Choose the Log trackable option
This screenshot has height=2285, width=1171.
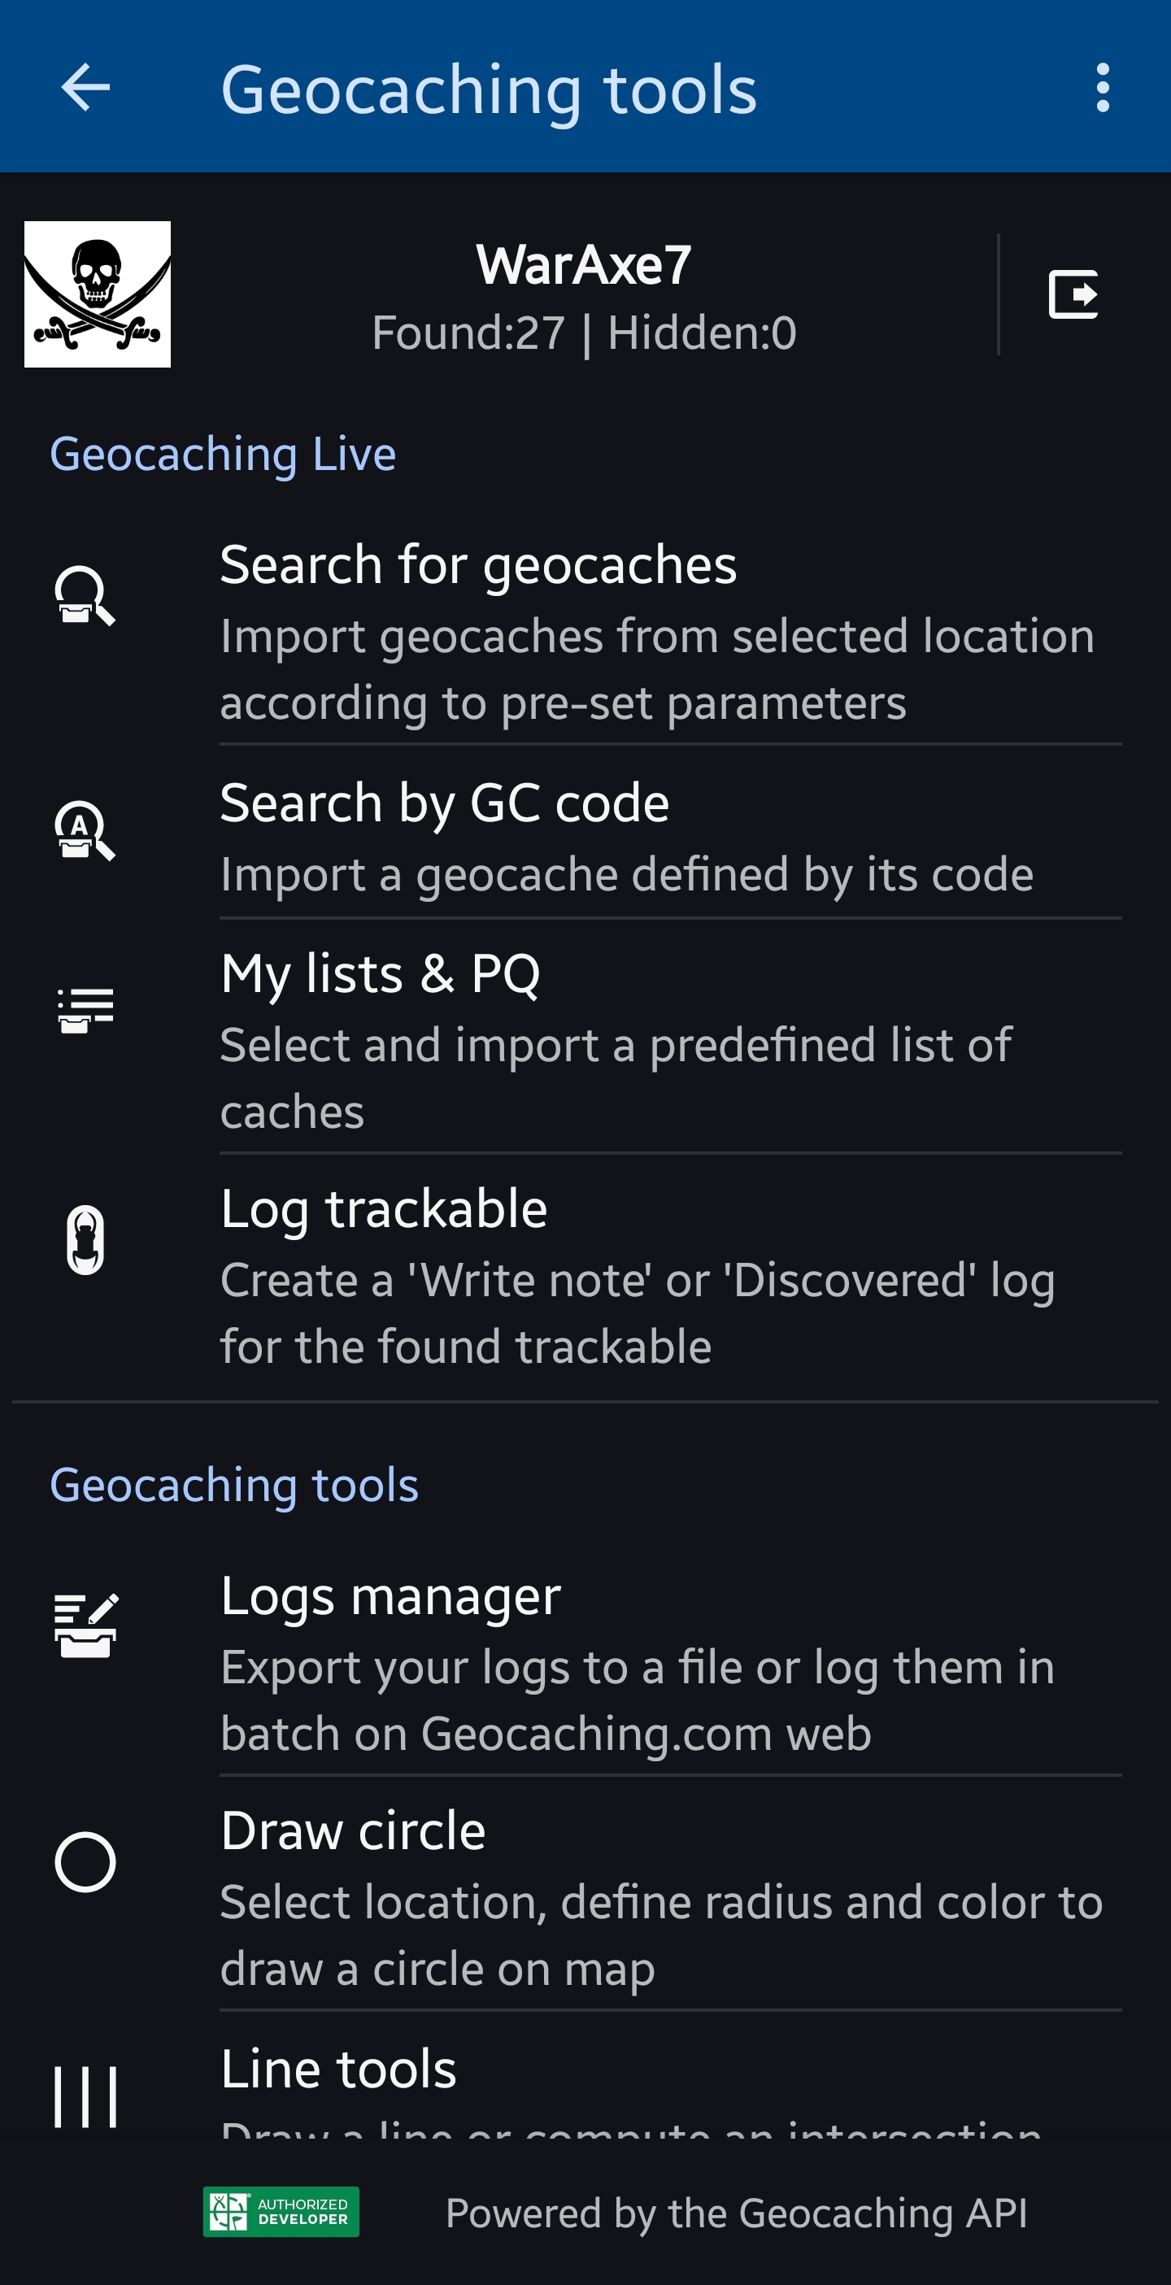click(x=585, y=1276)
